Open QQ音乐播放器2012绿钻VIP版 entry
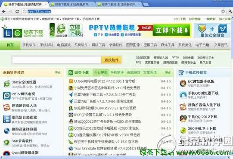This screenshot has height=159, width=233. [107, 135]
